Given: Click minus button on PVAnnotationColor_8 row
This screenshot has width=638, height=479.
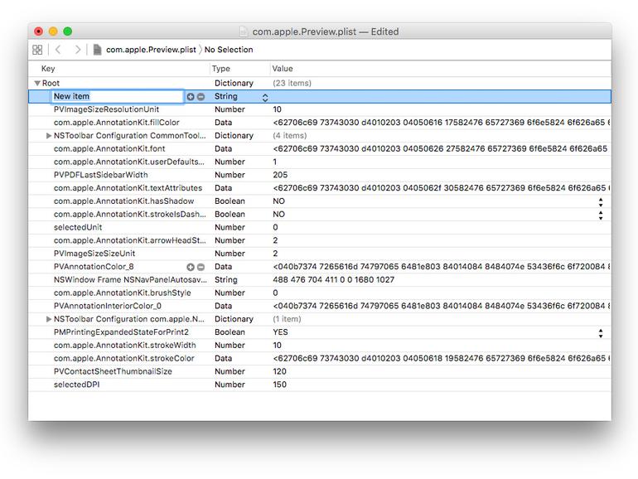Looking at the screenshot, I should pos(201,267).
